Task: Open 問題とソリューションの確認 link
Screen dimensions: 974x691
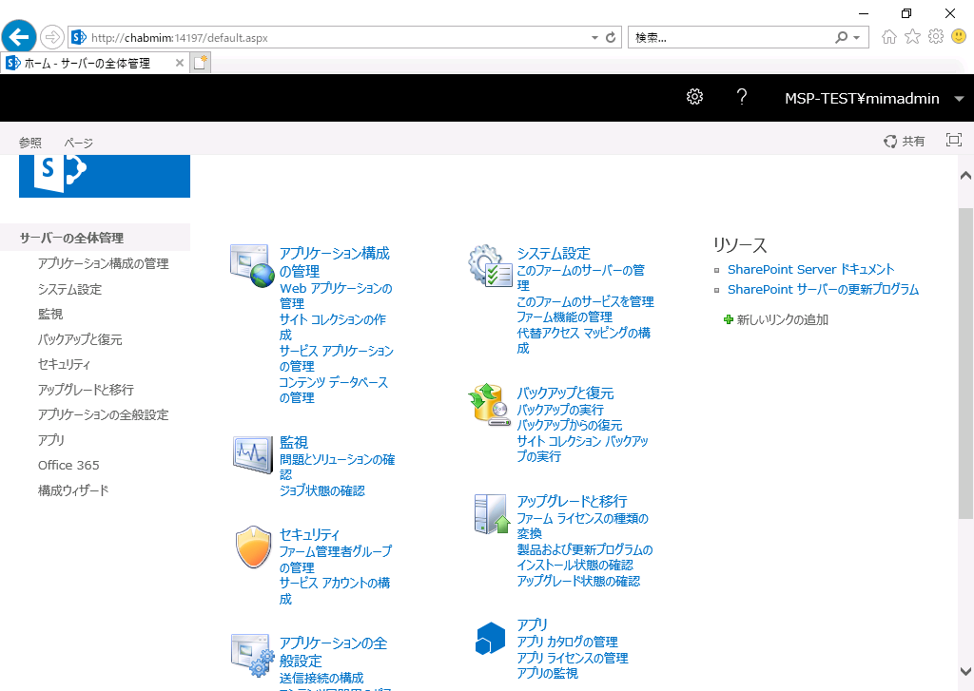Action: tap(338, 467)
